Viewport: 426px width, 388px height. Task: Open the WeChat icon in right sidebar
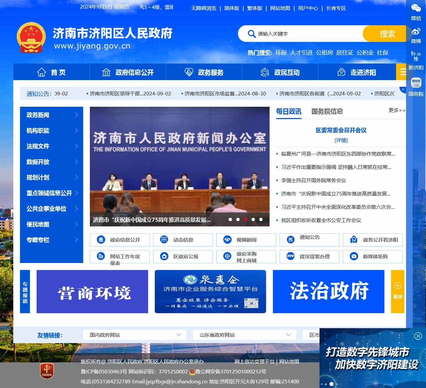pos(416,9)
